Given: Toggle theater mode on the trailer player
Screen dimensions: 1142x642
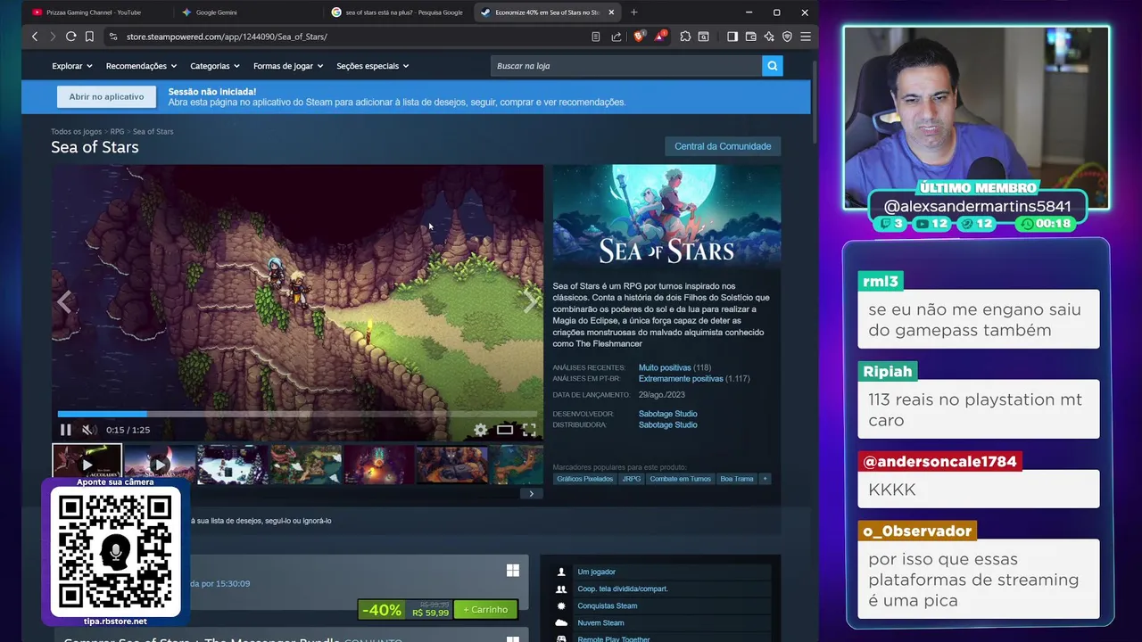Looking at the screenshot, I should [505, 430].
